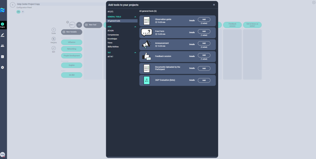The height and width of the screenshot is (159, 316).
Task: Choose Skills/Abilities in the AON list
Action: tap(113, 47)
